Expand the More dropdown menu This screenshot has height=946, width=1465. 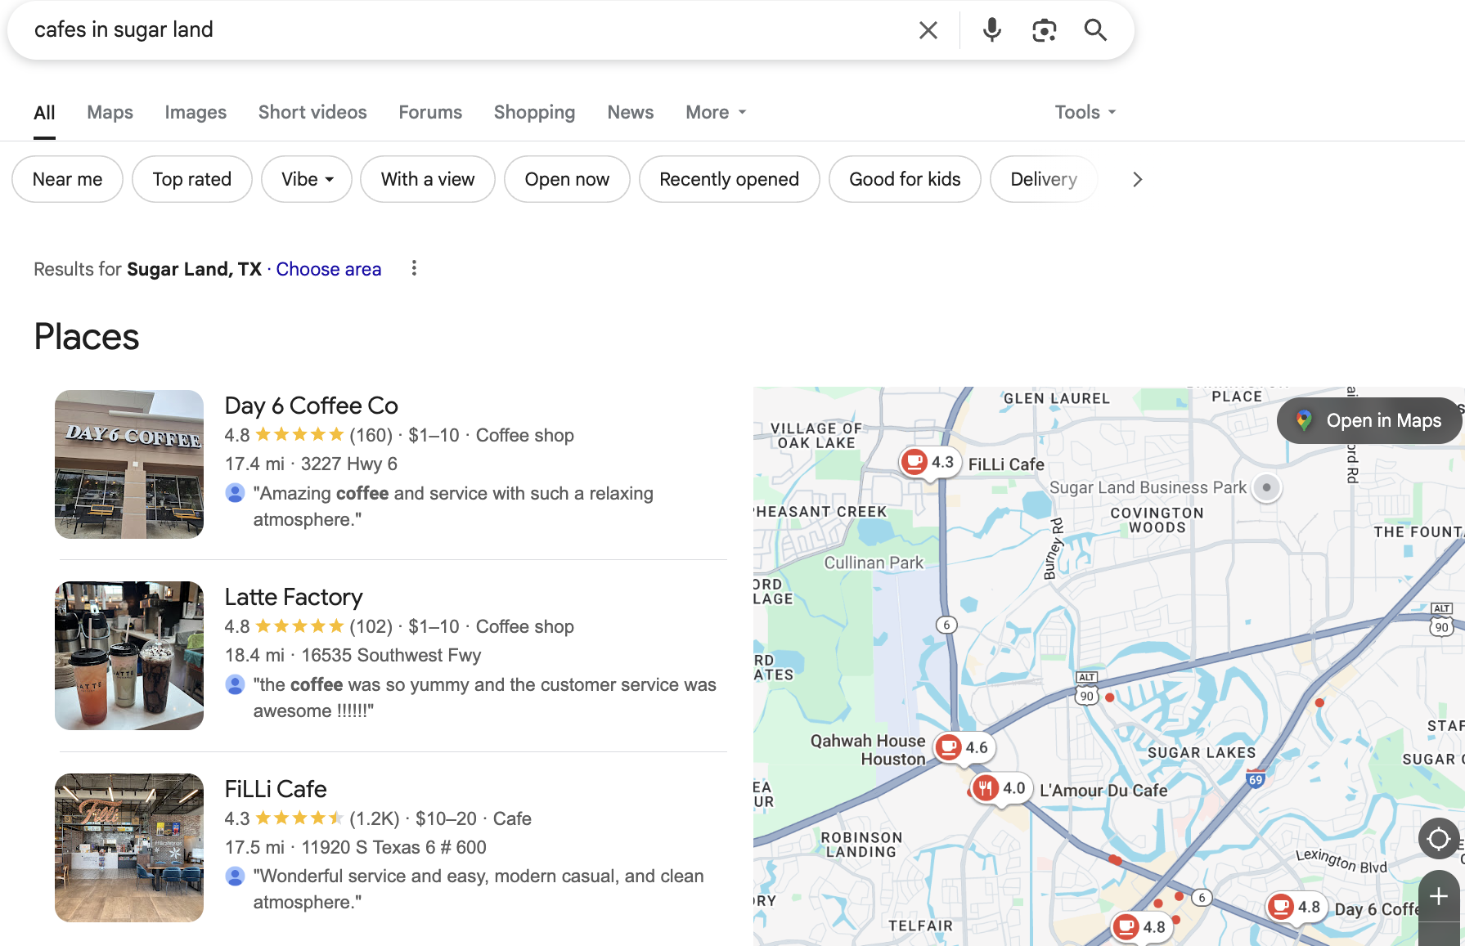(716, 112)
